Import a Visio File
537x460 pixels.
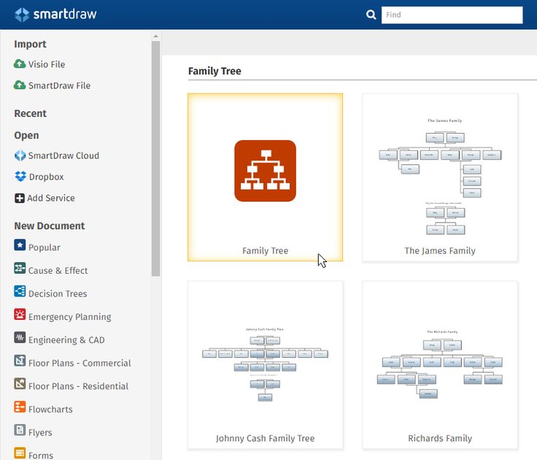pyautogui.click(x=47, y=64)
